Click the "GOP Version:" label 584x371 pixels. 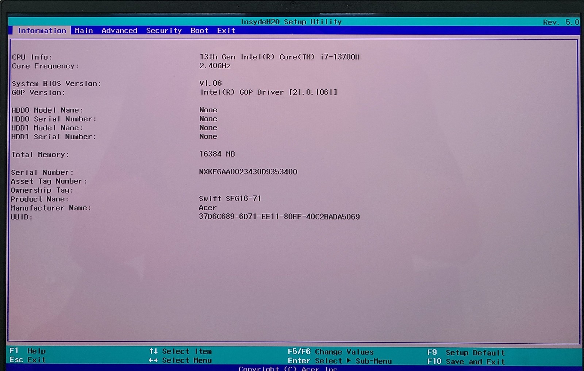click(x=38, y=93)
